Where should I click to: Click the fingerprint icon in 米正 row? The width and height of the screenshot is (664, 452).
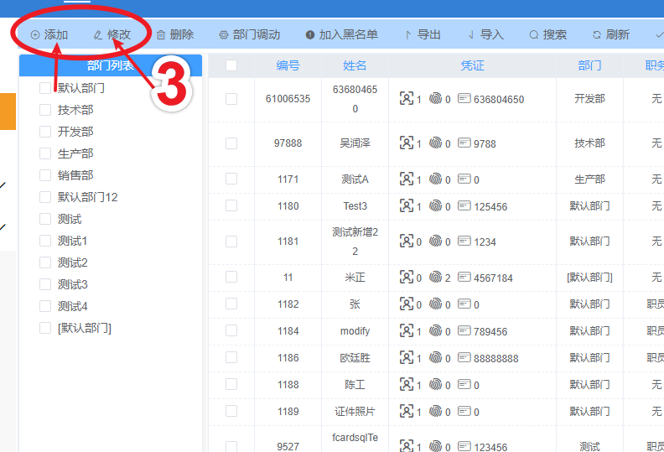435,278
